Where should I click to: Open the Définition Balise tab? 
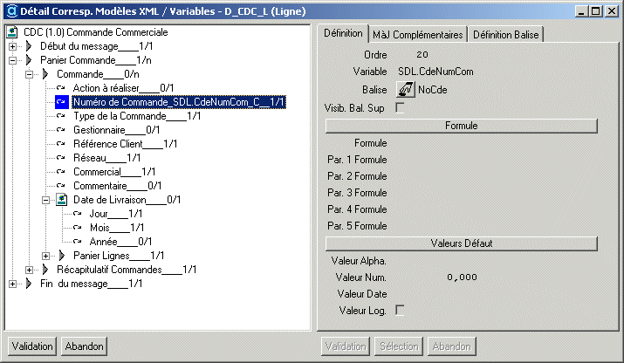tap(507, 34)
